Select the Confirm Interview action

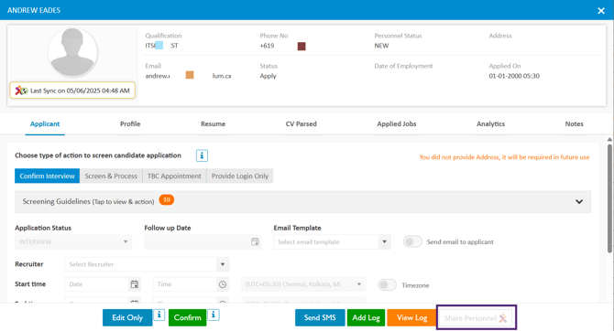pyautogui.click(x=48, y=176)
